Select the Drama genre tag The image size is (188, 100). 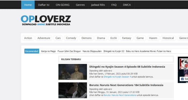tap(101, 38)
